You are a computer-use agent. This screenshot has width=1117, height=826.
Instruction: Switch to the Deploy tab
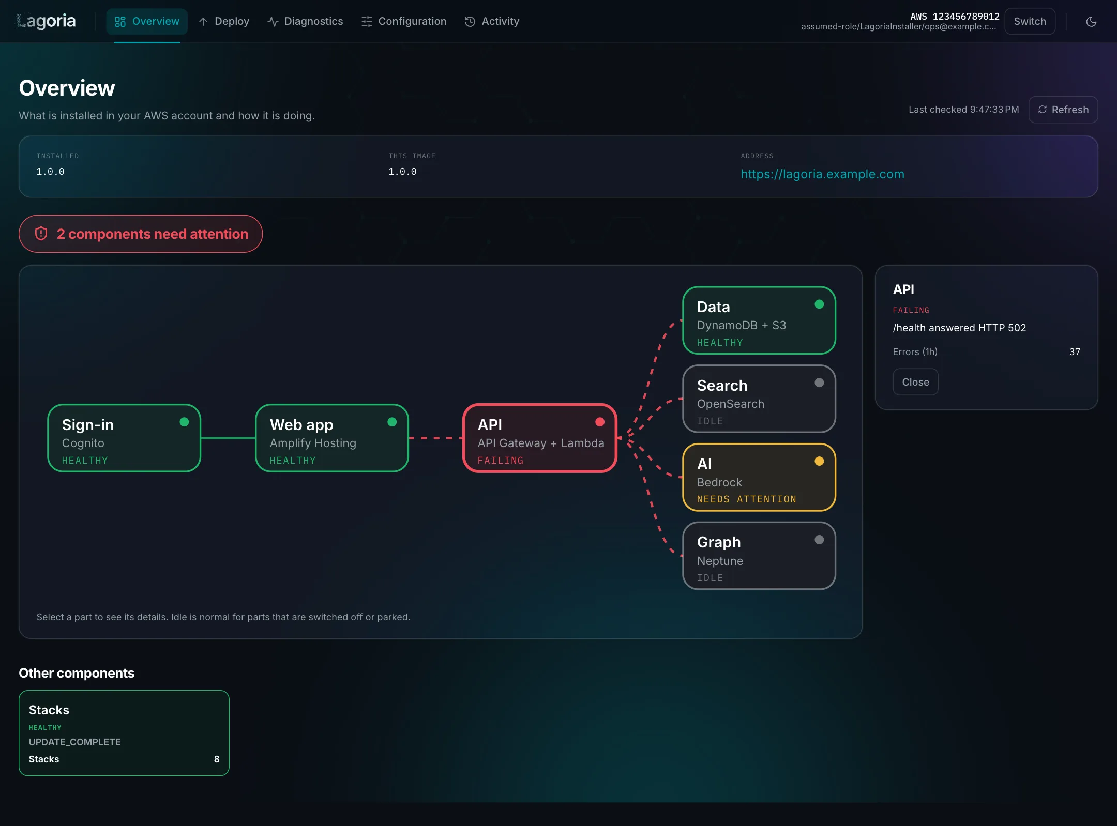(x=224, y=21)
